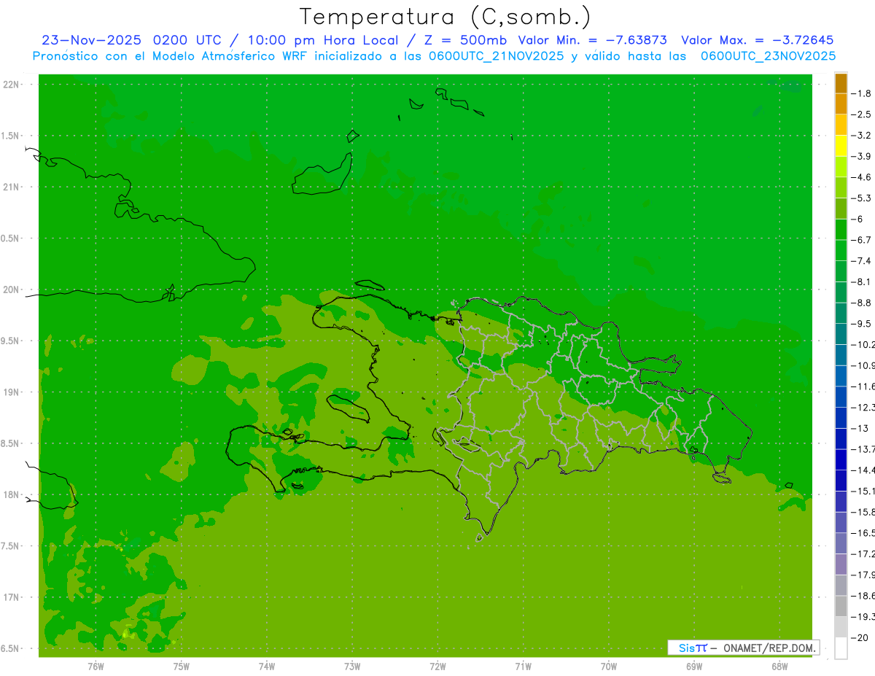Pick the white swatch below the -20 label
Image resolution: width=875 pixels, height=676 pixels.
click(x=841, y=648)
